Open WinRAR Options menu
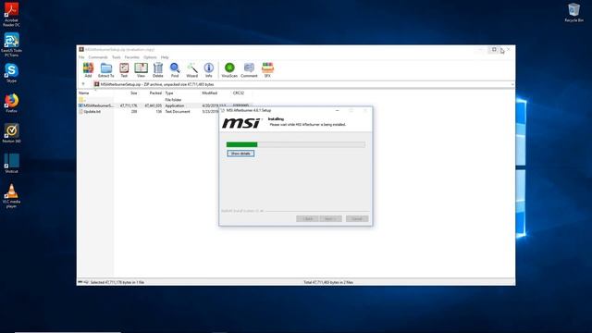Screen dimensions: 592x333 150,57
